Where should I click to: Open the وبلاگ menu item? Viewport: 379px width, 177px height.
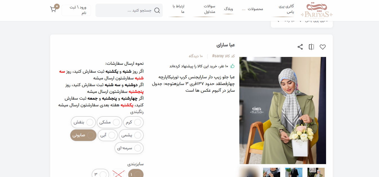(228, 9)
